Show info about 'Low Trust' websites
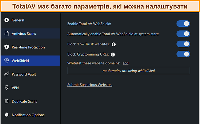This screenshot has width=200, height=124. click(114, 45)
